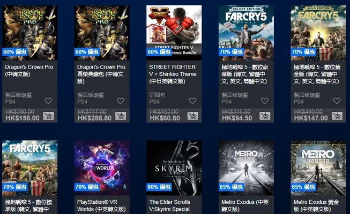Screen dimensions: 350x214
Task: Favorite the Far Cry 5 Gold Edition
Action: pyautogui.click(x=337, y=101)
